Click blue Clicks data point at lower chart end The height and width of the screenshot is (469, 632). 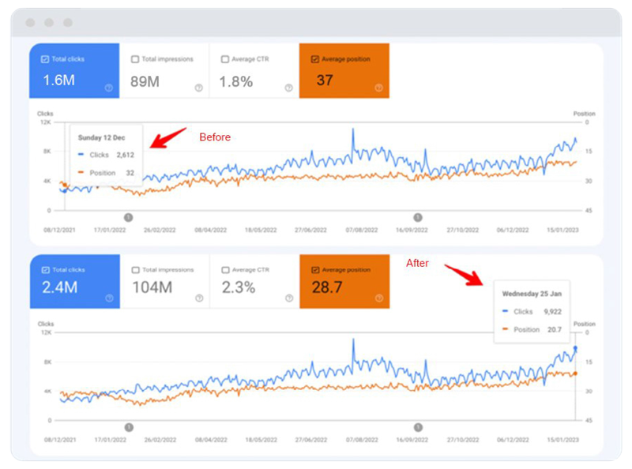pos(575,348)
